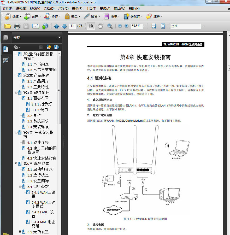
Task: Go to previous page with up arrow
Action: (x=56, y=26)
